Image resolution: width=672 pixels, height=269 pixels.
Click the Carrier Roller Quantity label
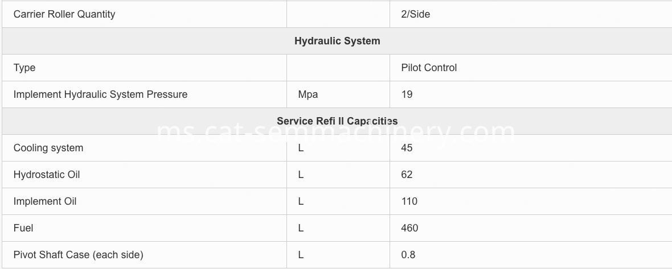pyautogui.click(x=64, y=14)
